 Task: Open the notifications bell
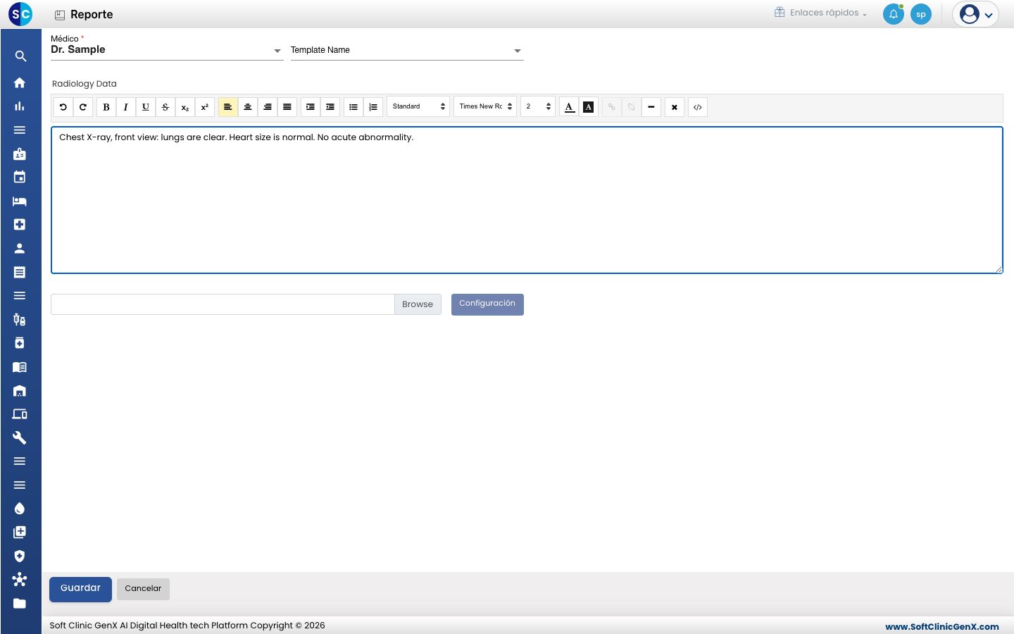[893, 14]
